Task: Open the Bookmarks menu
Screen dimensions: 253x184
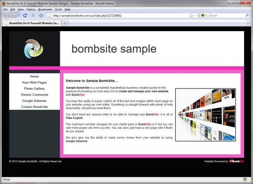Action: click(x=45, y=9)
